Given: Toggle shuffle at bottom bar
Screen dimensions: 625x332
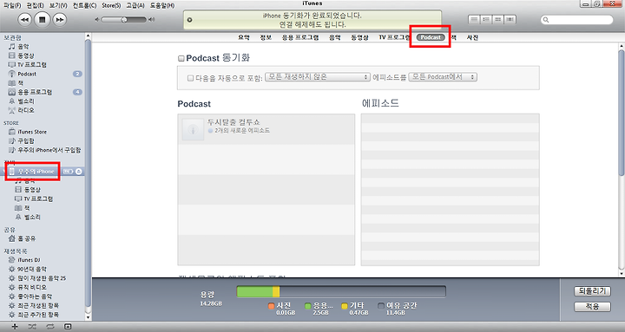Looking at the screenshot, I should [x=32, y=327].
